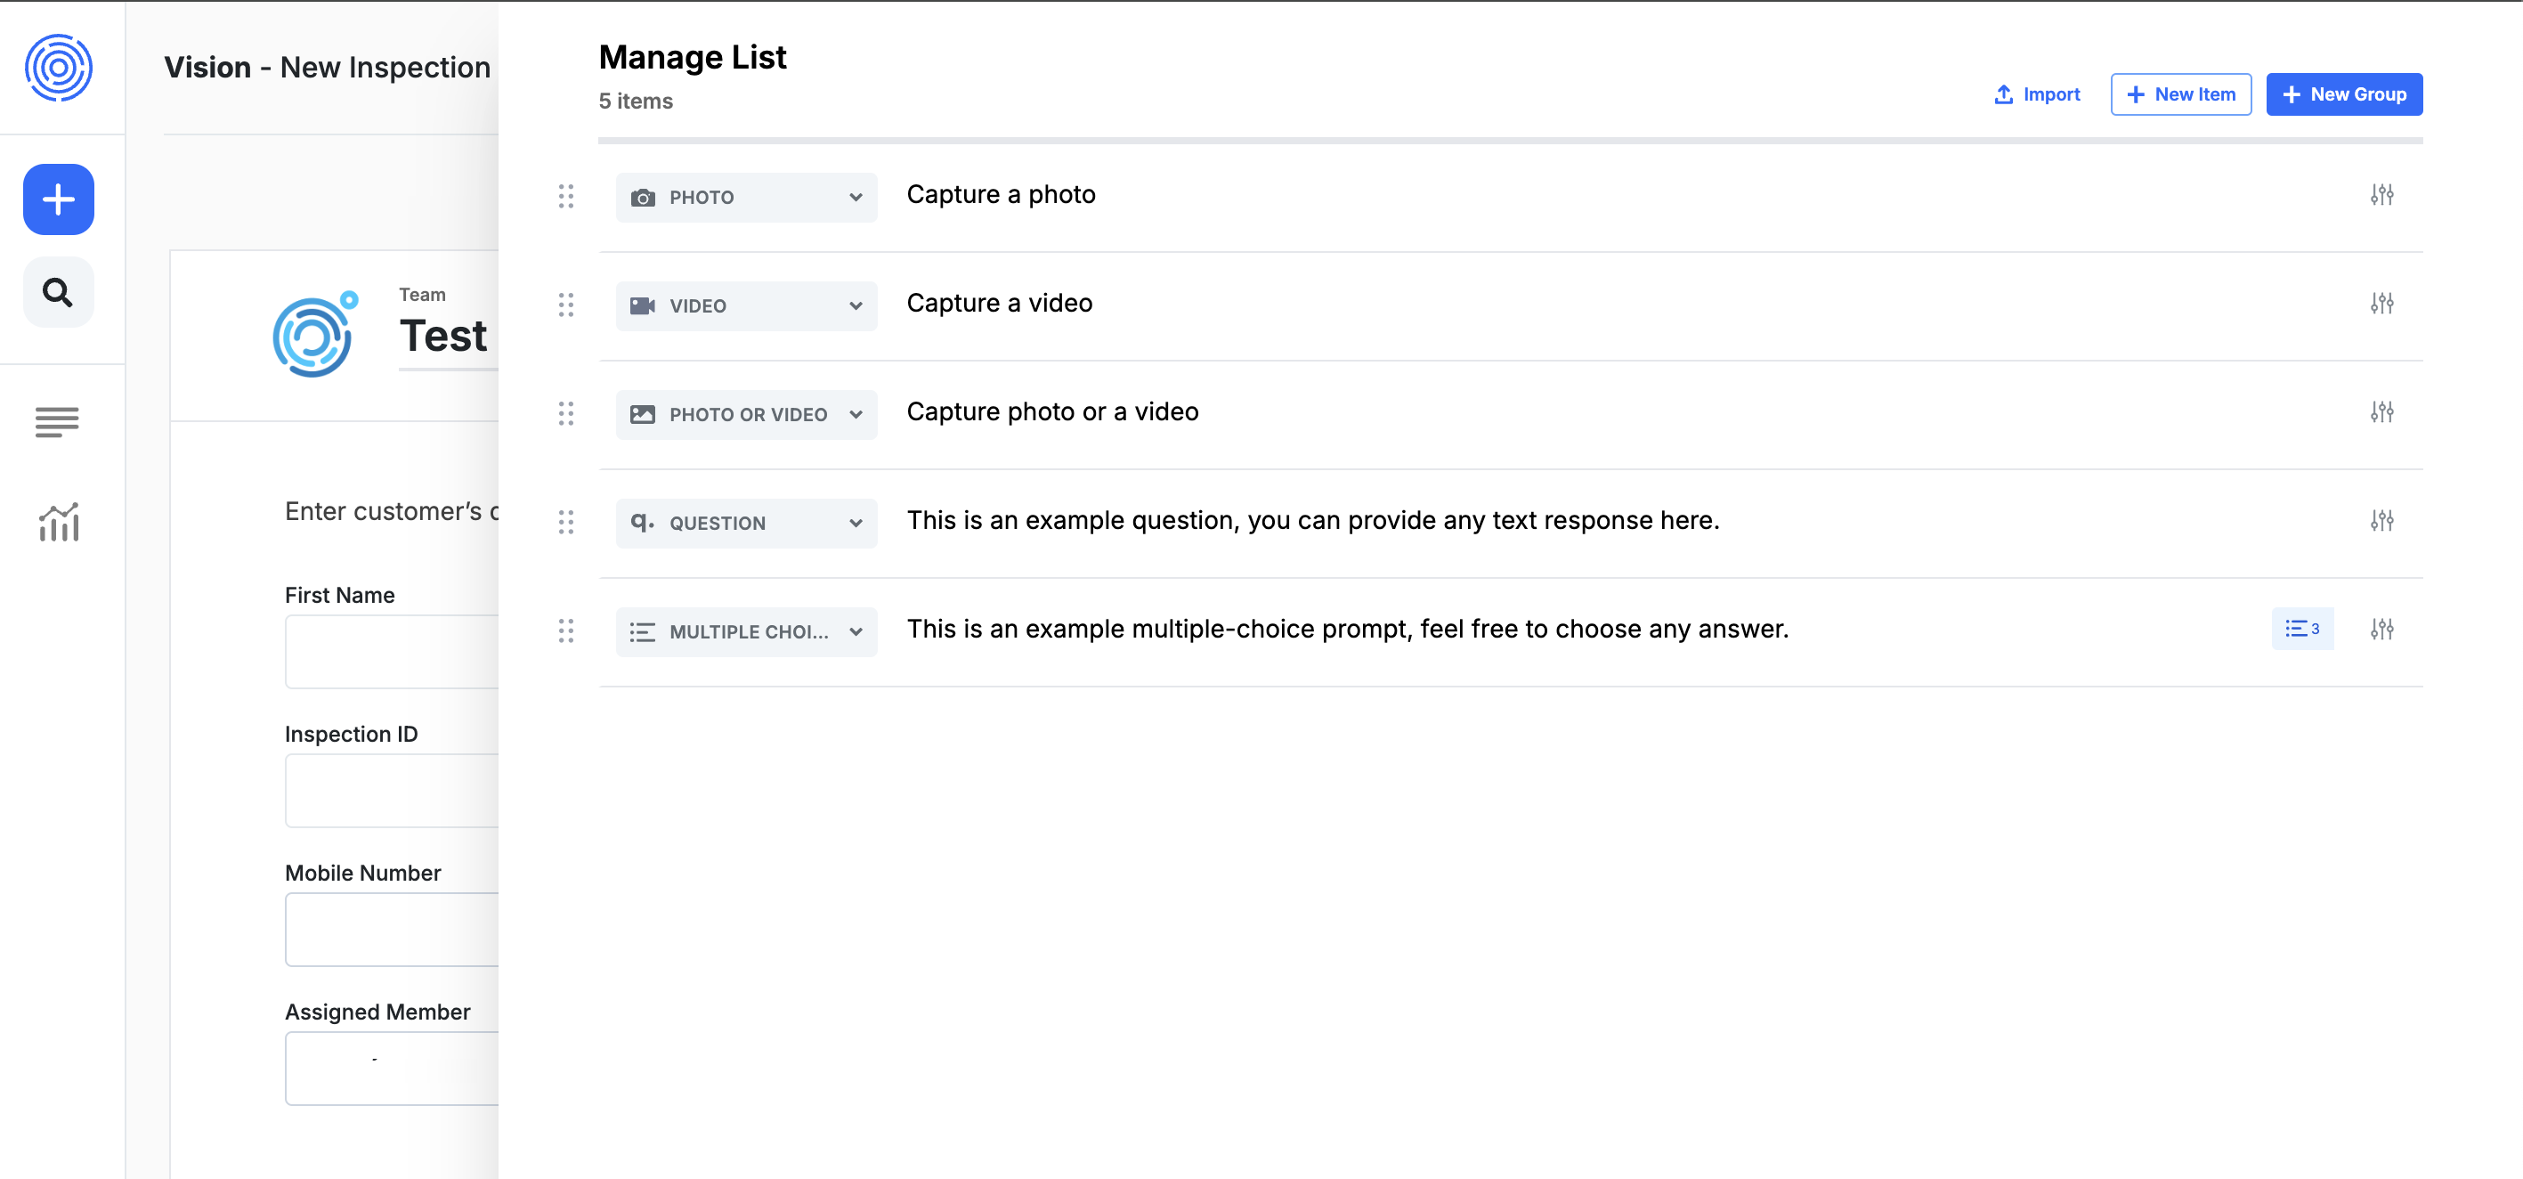Screen dimensions: 2523x1179
Task: Open settings sliders for Capture a photo
Action: (2381, 195)
